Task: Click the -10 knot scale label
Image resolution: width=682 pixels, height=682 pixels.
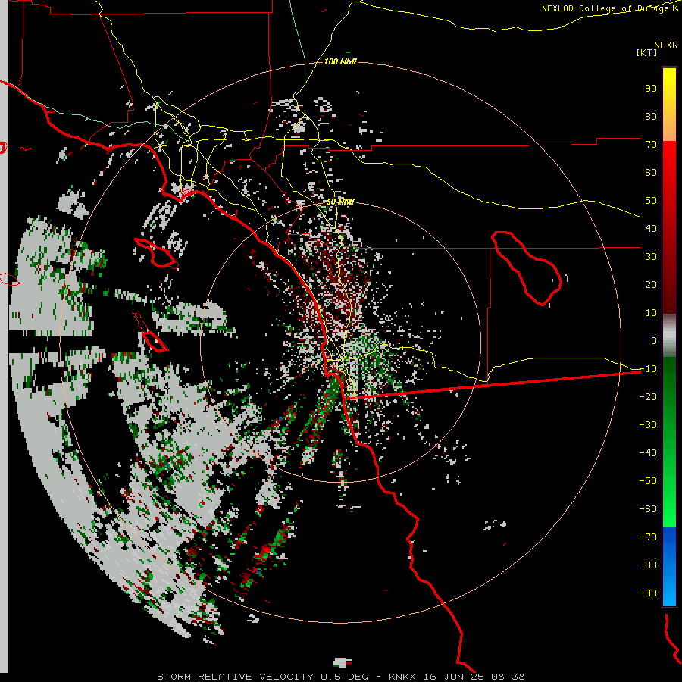Action: tap(648, 369)
